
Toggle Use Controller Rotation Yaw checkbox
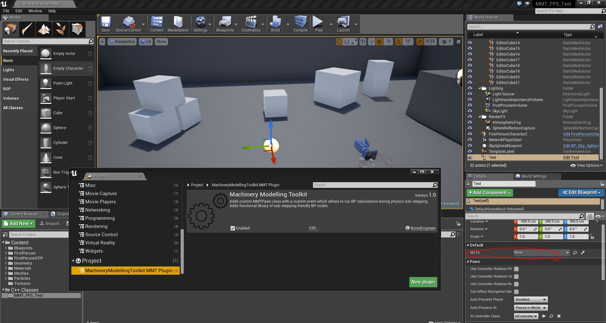[516, 277]
